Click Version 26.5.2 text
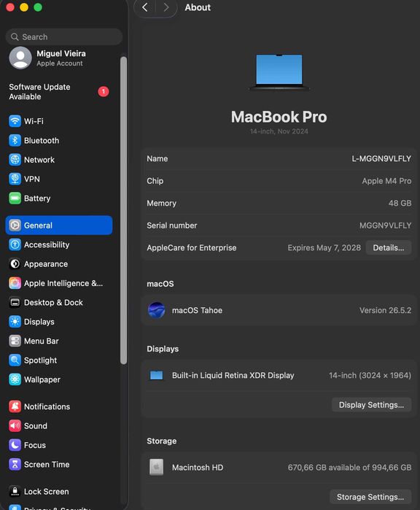The height and width of the screenshot is (510, 420). 385,310
